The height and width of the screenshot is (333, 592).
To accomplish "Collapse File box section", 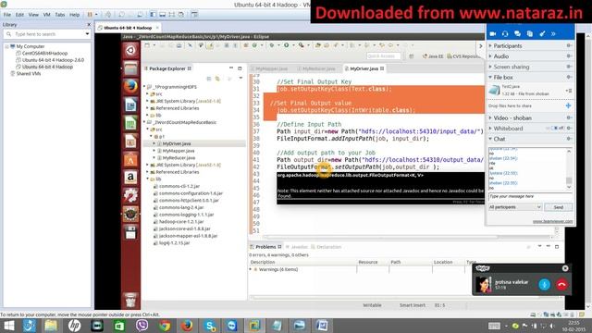I will click(490, 78).
